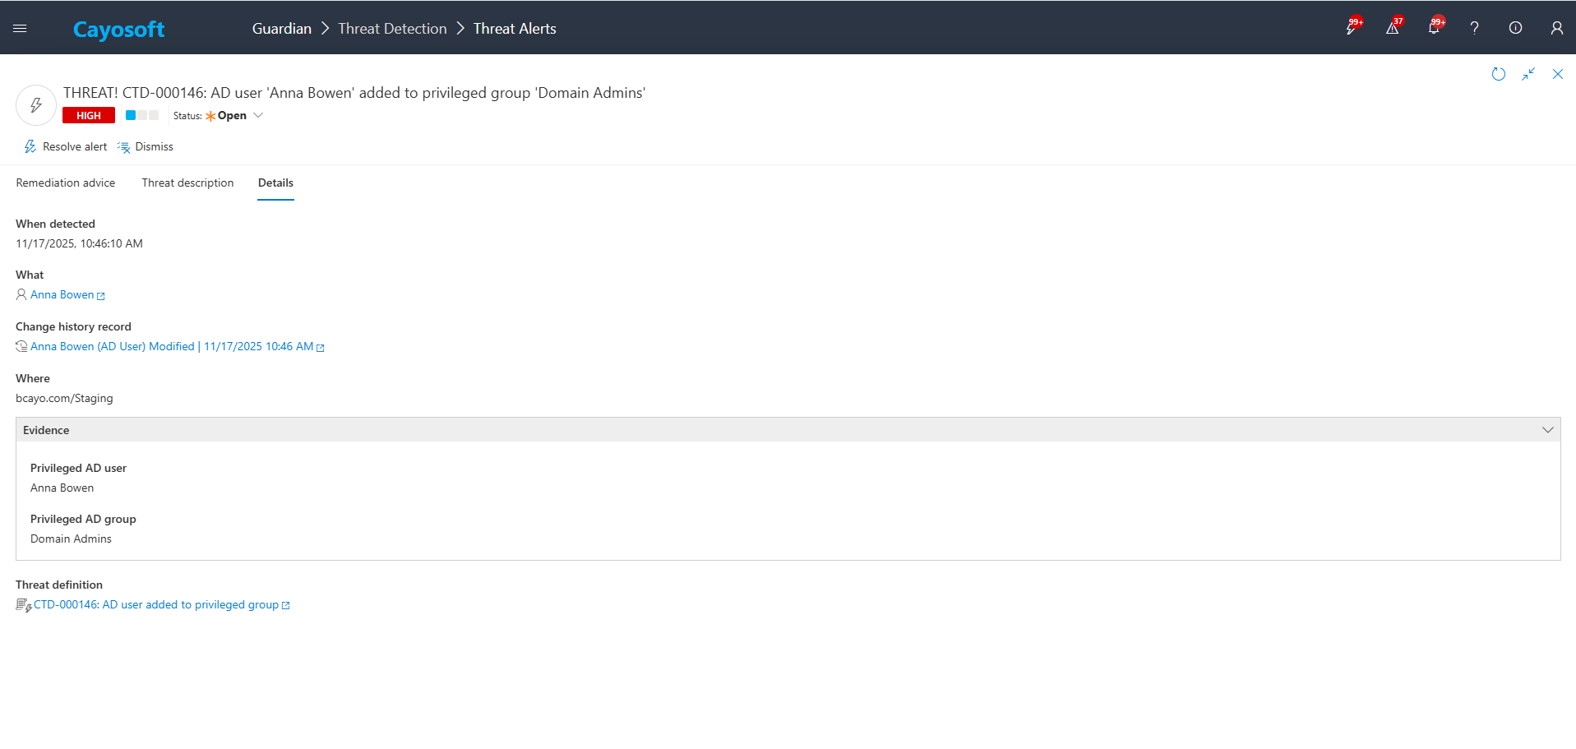Open the user account profile icon
This screenshot has width=1576, height=749.
[1556, 28]
